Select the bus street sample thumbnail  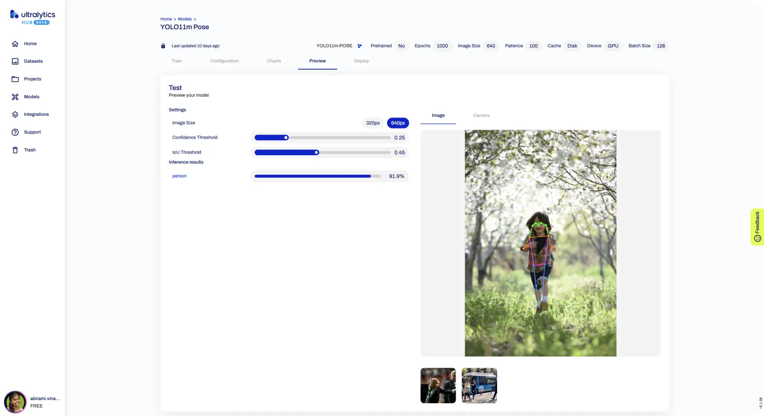(479, 386)
